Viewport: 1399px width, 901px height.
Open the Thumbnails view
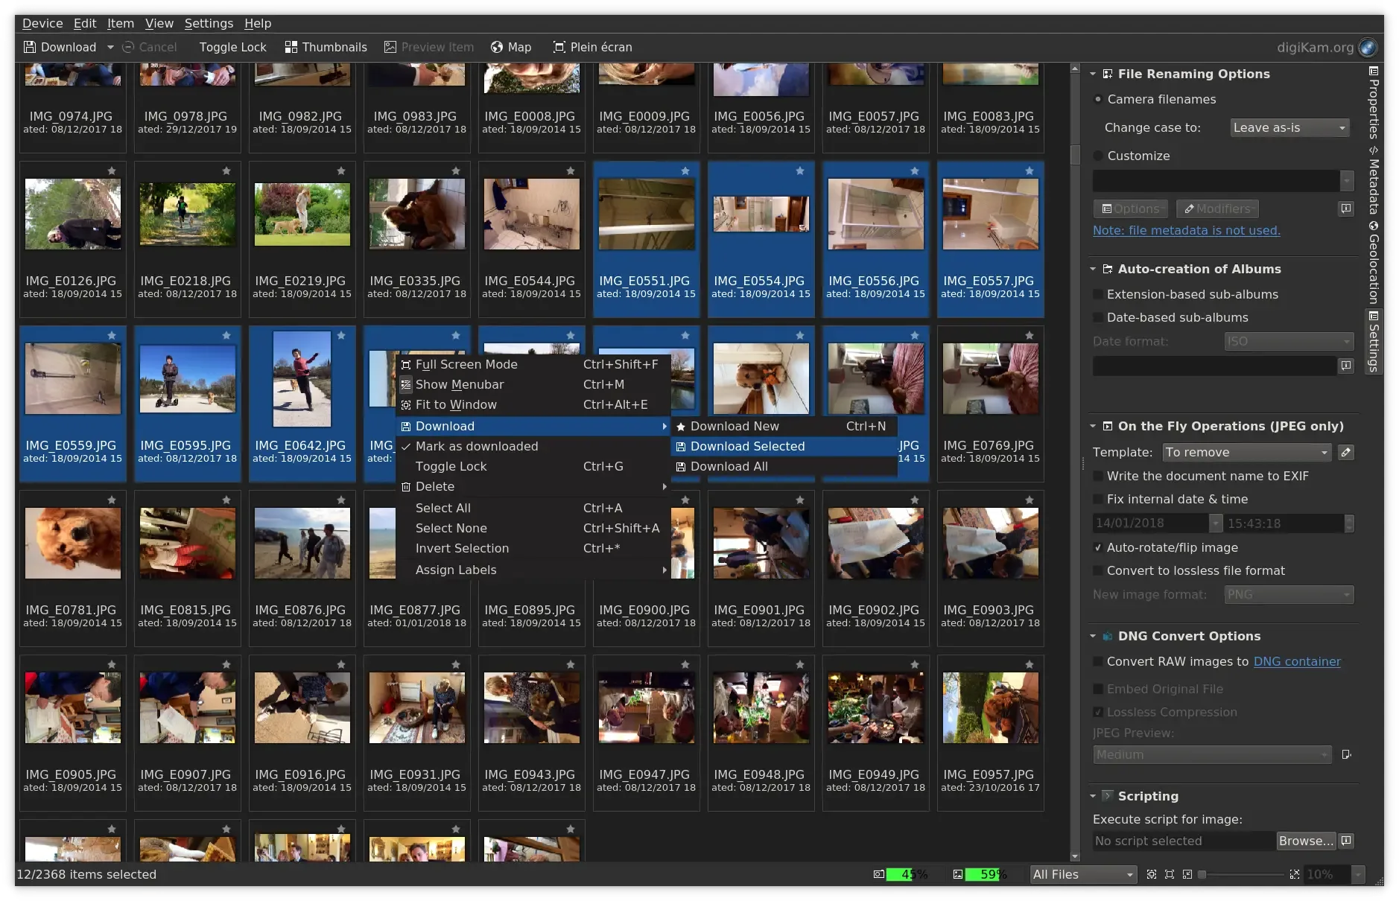(326, 47)
